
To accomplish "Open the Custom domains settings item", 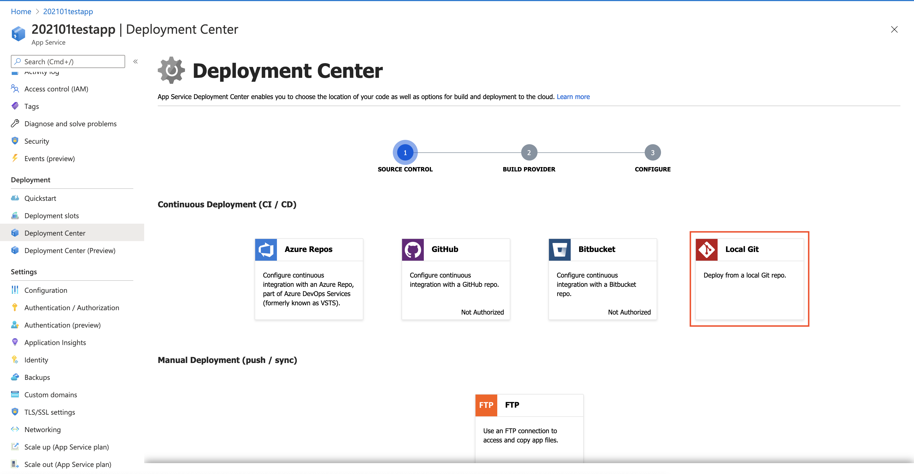I will (x=50, y=395).
